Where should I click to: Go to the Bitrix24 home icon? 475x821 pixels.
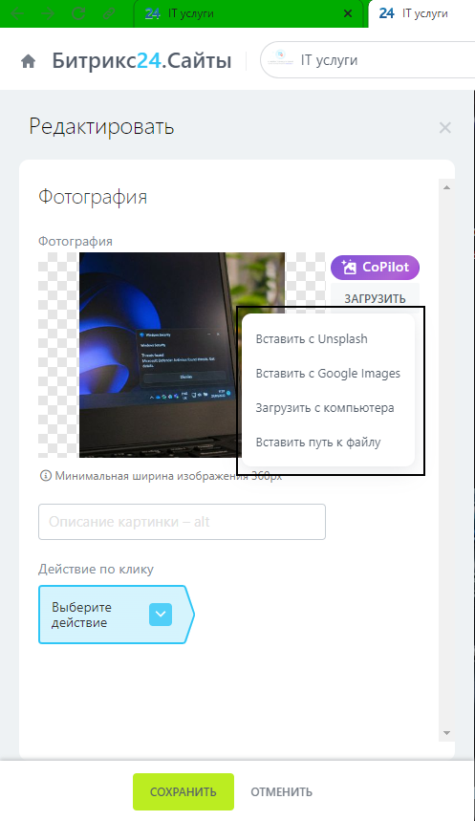click(29, 61)
